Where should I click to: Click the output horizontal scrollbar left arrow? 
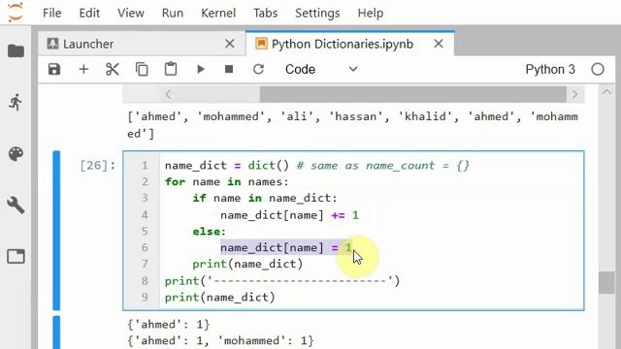168,95
